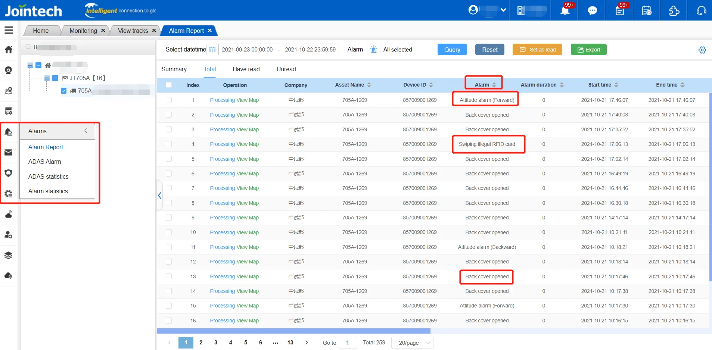Click the hamburger menu icon

(9, 30)
